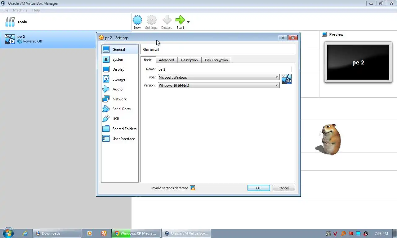Click OK in the settings dialog
This screenshot has width=397, height=238.
coord(259,188)
